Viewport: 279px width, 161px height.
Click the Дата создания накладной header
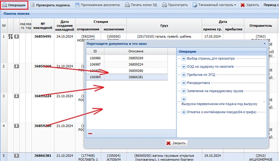click(65, 26)
